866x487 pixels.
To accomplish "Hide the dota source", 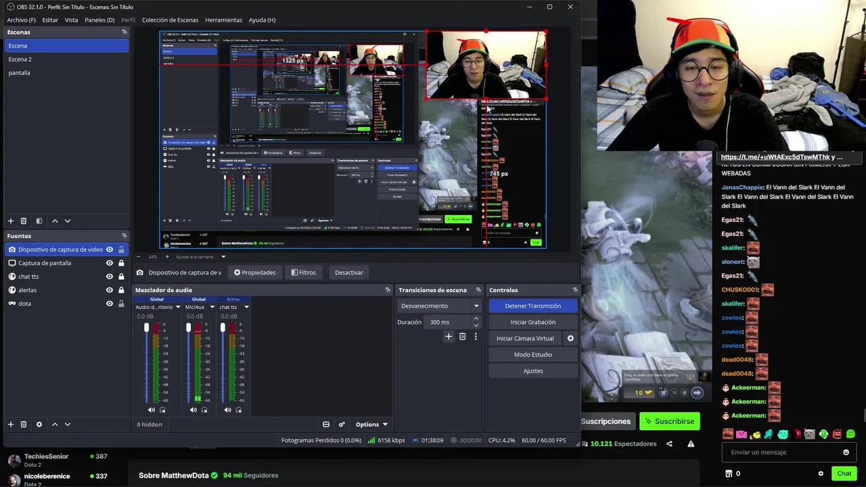I will pos(110,303).
